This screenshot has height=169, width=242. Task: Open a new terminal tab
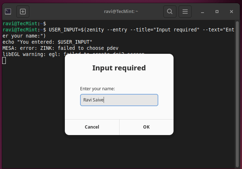22,12
